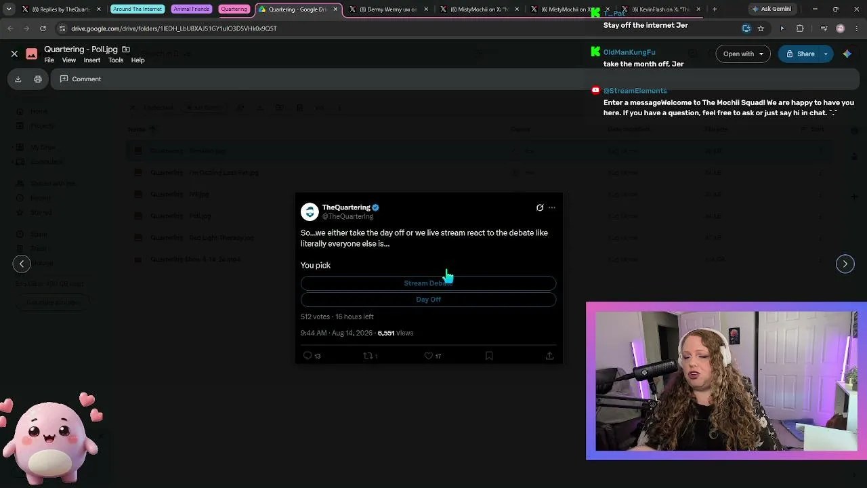Click the @TheQuartering handle

(x=347, y=216)
